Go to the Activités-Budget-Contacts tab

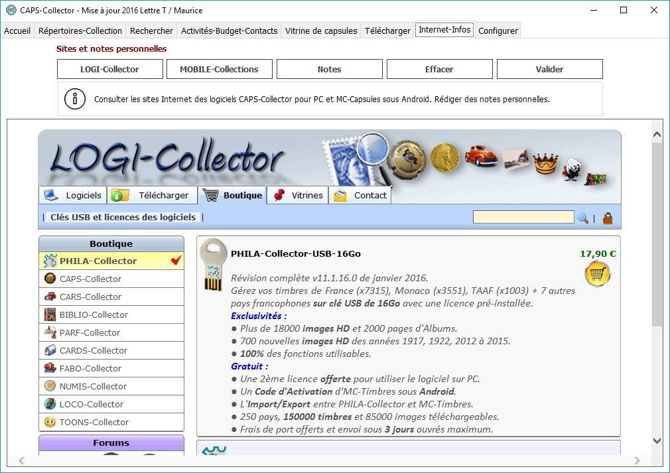coord(229,31)
